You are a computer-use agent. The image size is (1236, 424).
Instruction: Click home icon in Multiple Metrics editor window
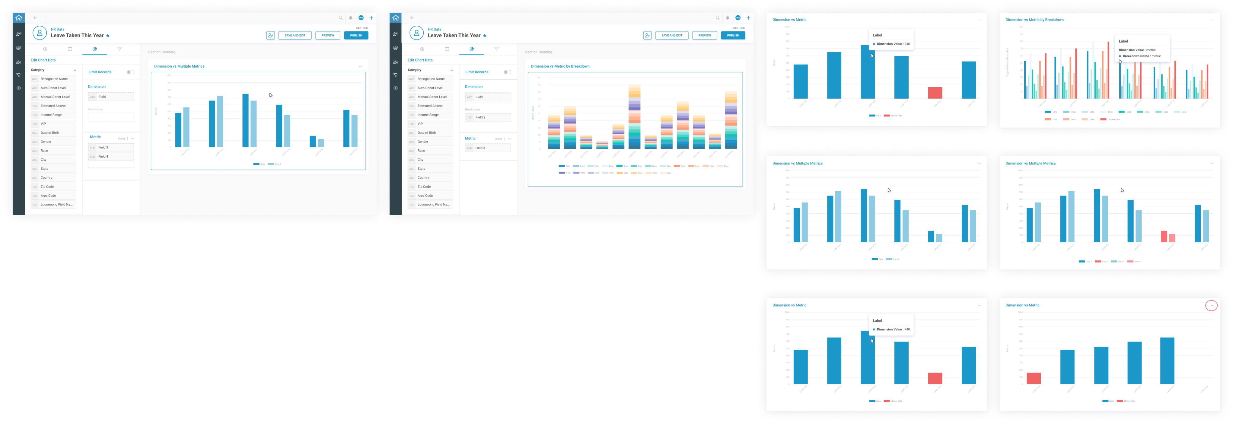18,18
